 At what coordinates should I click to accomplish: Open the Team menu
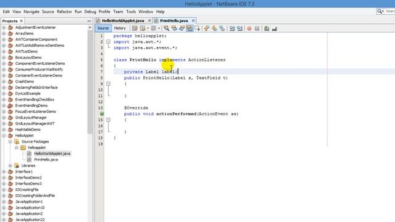(x=118, y=12)
